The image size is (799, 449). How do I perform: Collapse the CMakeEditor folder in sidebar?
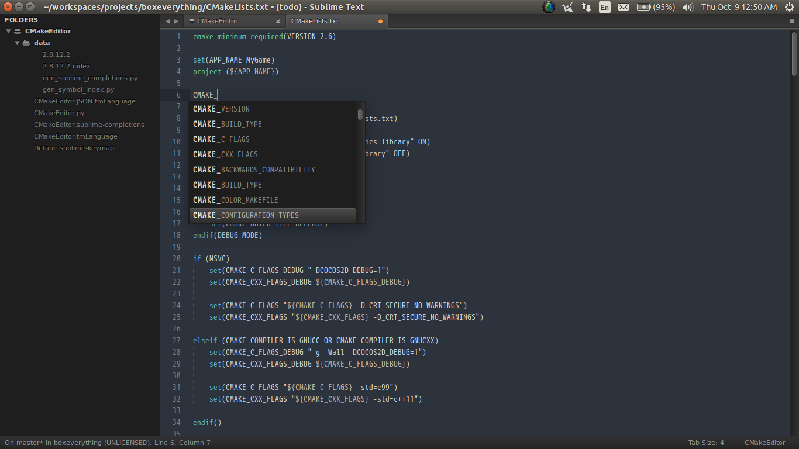pos(7,31)
